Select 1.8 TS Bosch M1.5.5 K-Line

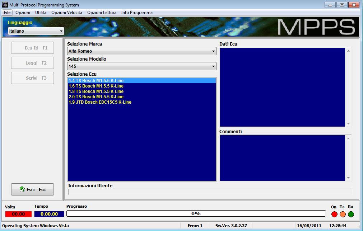pos(142,91)
